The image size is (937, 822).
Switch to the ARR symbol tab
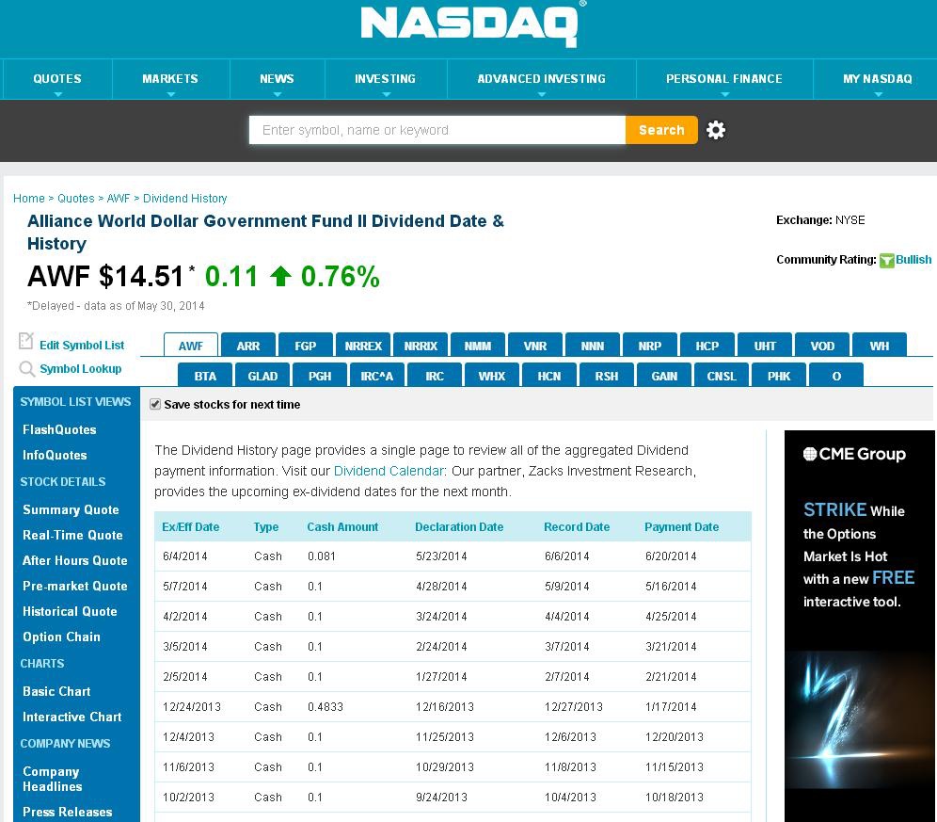[x=248, y=346]
